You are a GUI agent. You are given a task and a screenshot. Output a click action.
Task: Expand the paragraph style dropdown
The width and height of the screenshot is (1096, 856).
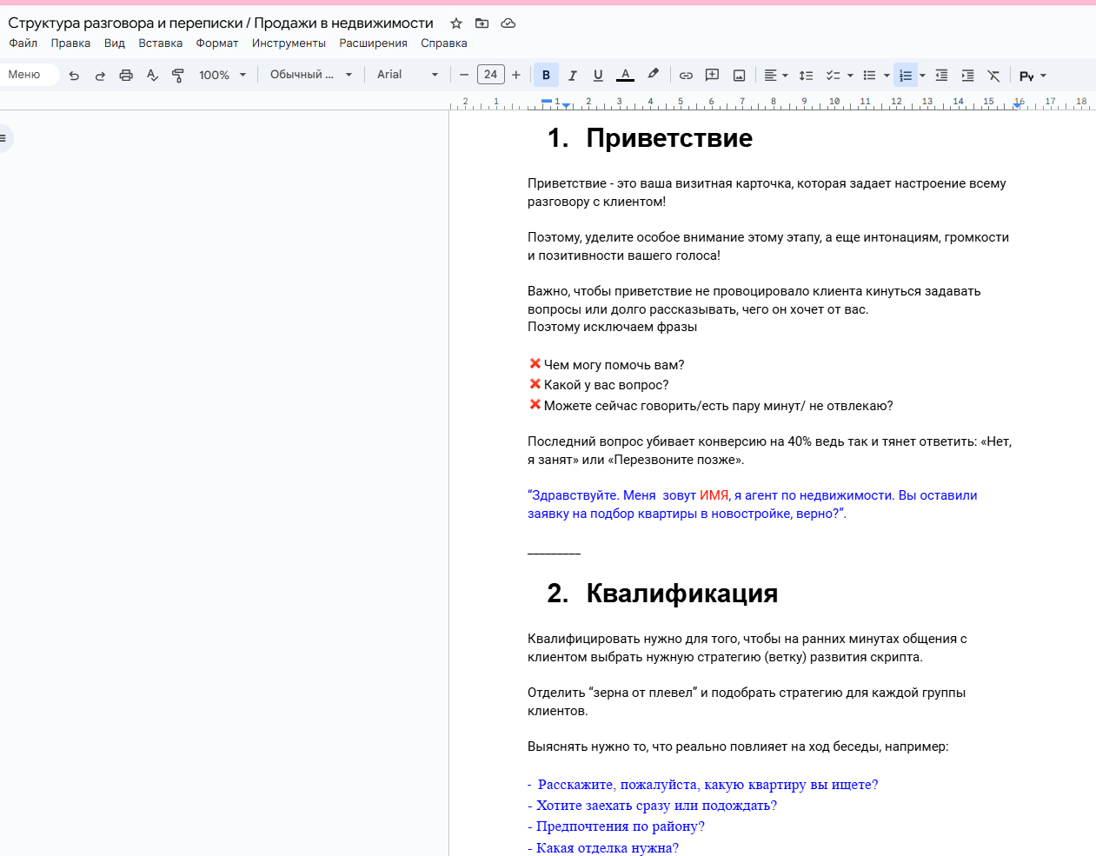pos(310,76)
